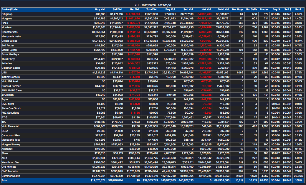Screen dimensions: 306x185
Task: Select the JPMorgan broker name
Action: (x=8, y=95)
